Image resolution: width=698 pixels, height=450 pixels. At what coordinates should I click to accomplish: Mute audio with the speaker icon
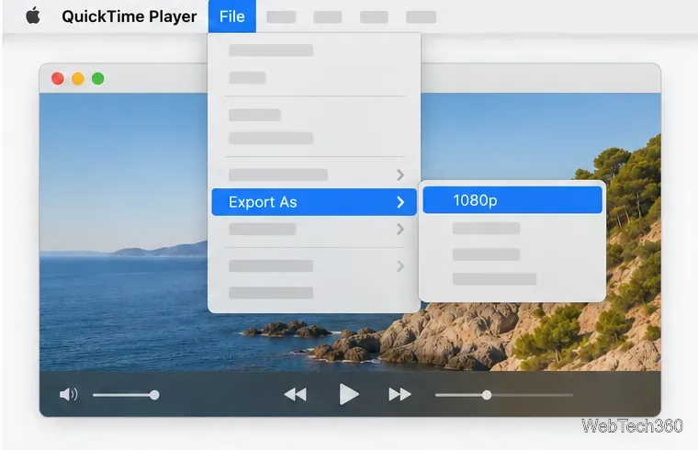coord(69,394)
